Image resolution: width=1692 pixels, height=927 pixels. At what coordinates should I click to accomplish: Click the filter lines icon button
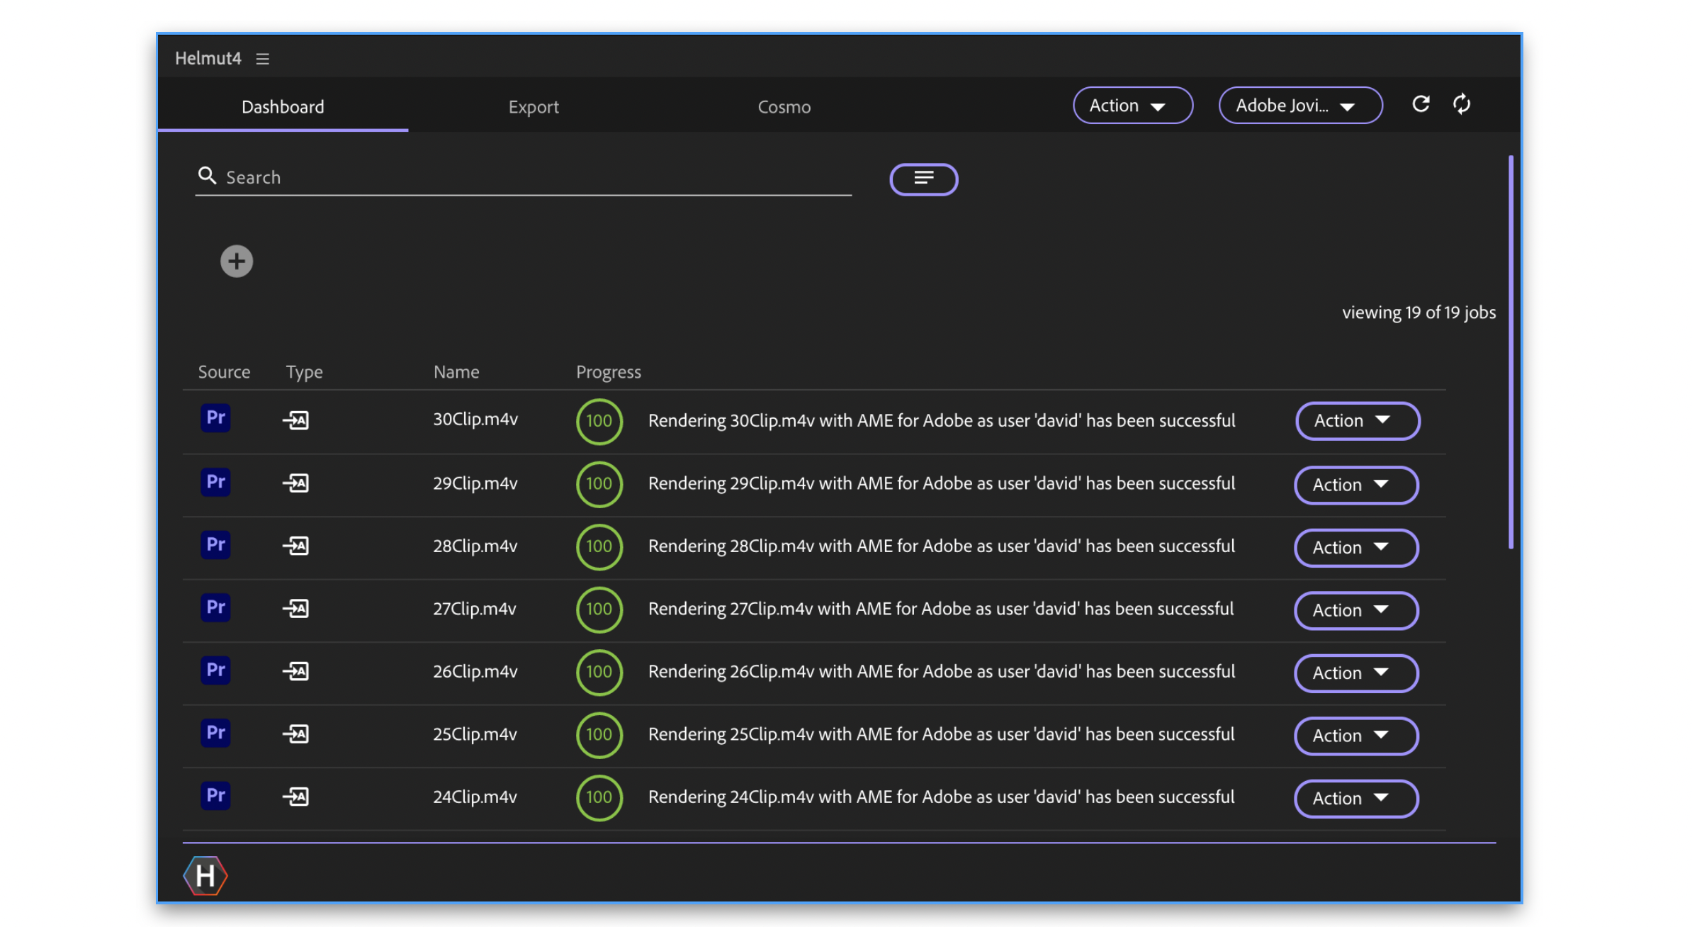(923, 179)
